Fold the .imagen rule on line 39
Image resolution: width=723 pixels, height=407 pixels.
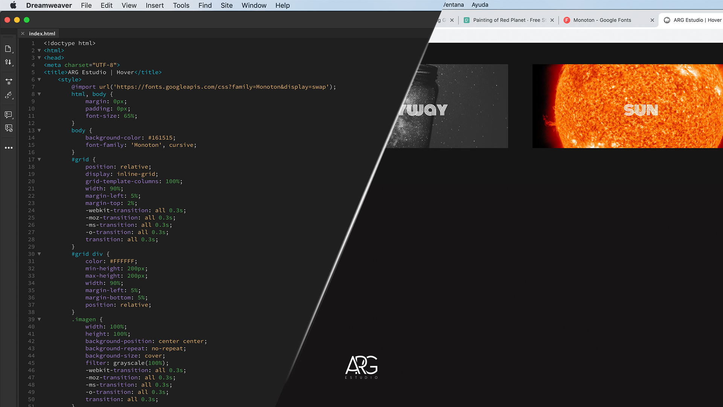[39, 319]
